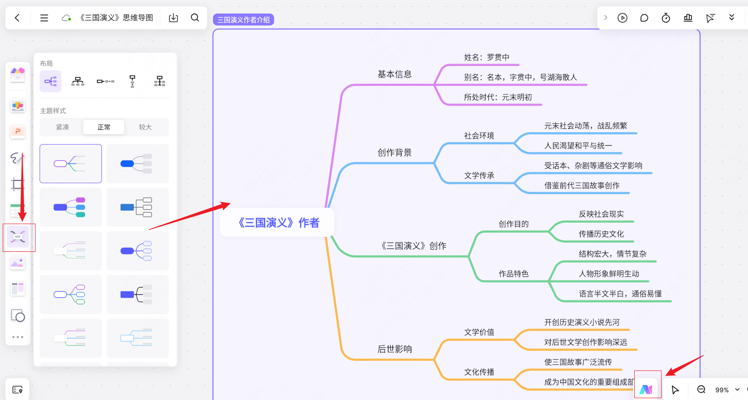Image resolution: width=748 pixels, height=400 pixels.
Task: Select the 所处时代：元末明初 leaf
Action: 498,97
